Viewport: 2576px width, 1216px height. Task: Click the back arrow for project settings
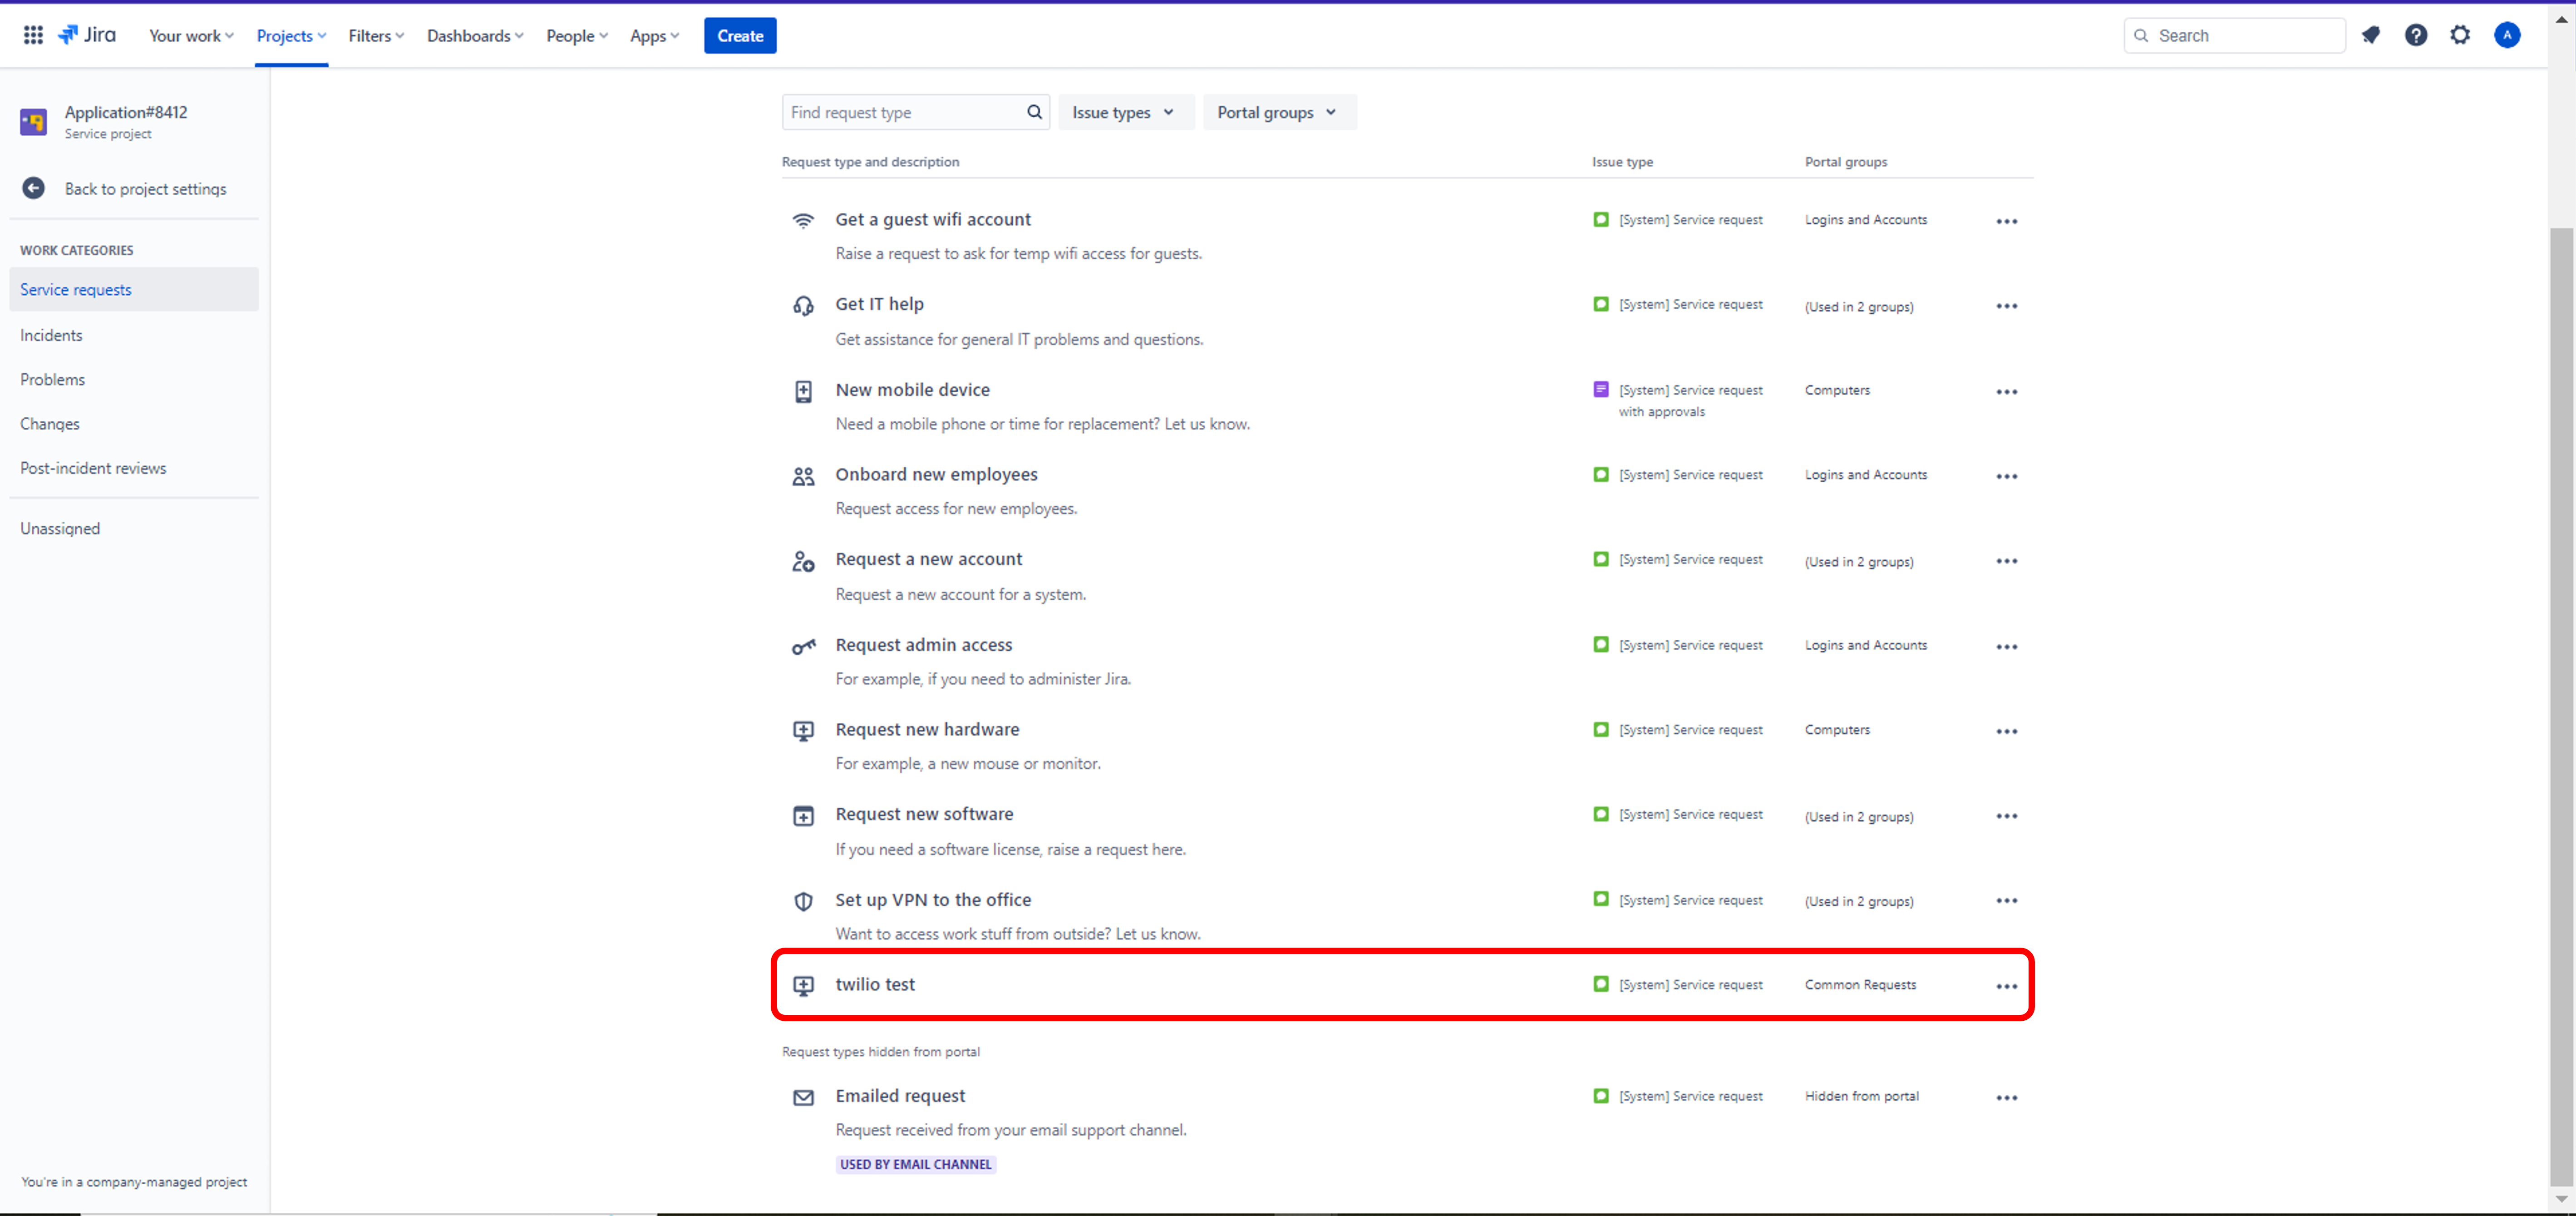click(33, 188)
